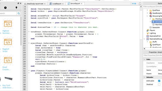Open the Highest Number asset title link
The image size is (162, 91).
coord(7,32)
